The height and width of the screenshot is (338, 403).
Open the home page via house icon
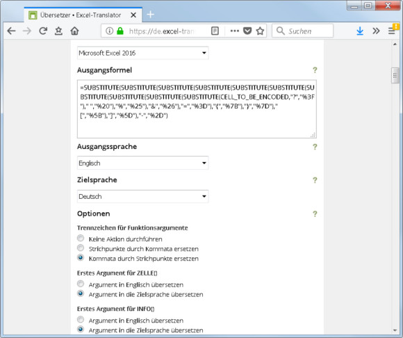(x=74, y=31)
